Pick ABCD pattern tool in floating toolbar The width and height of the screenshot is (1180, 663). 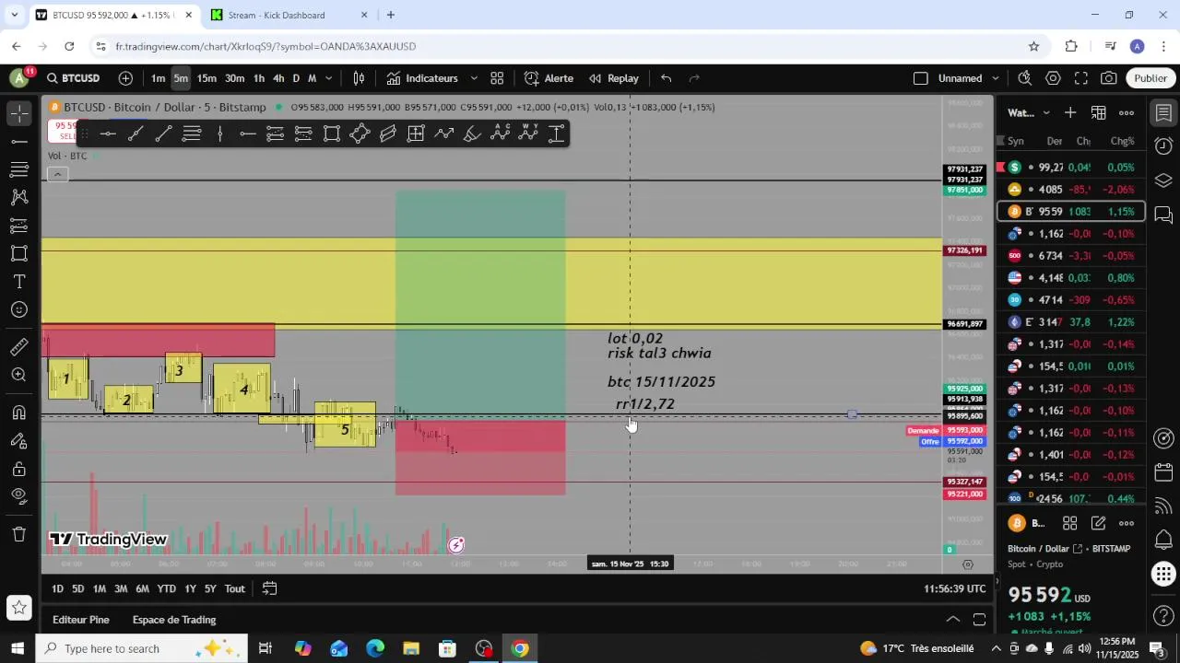tap(500, 134)
